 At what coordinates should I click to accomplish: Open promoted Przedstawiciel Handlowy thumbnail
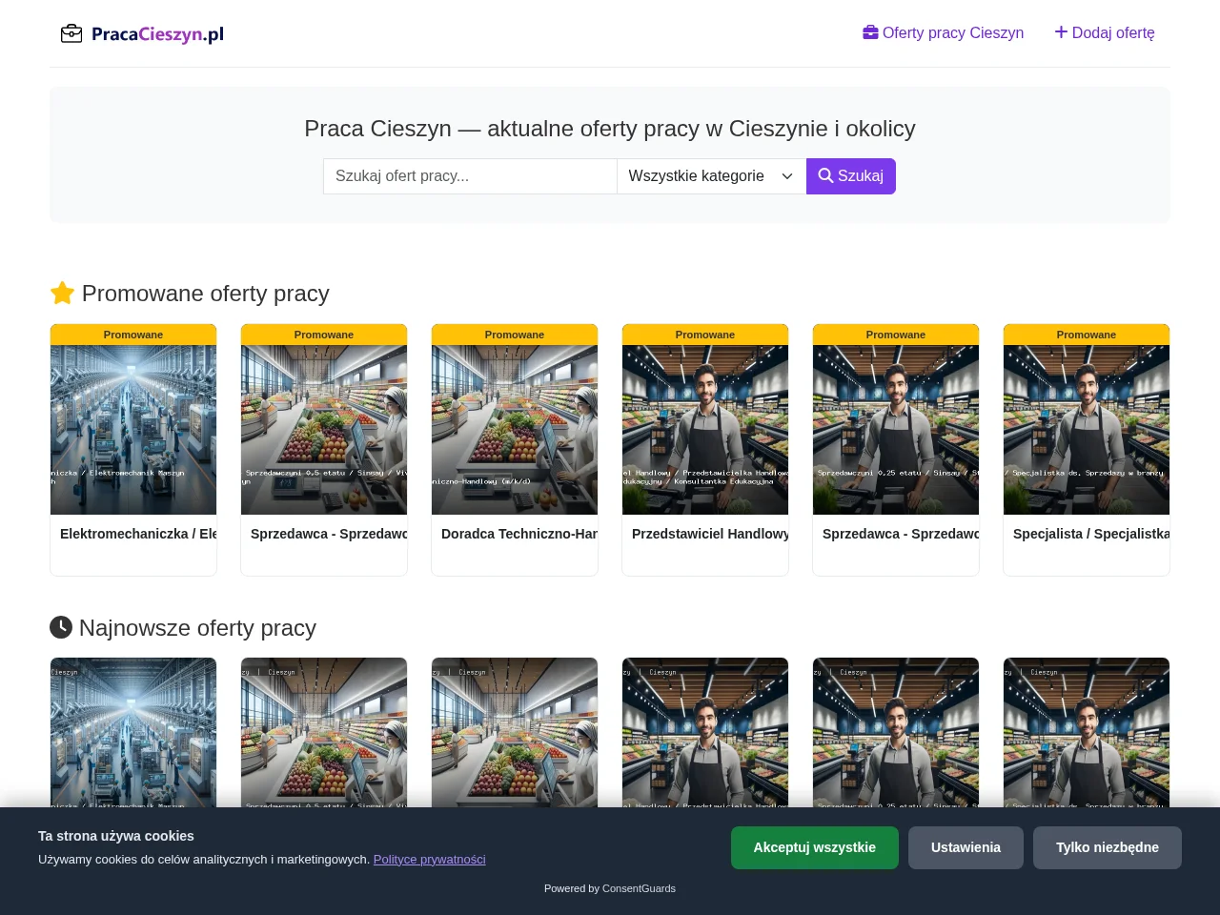tap(705, 430)
